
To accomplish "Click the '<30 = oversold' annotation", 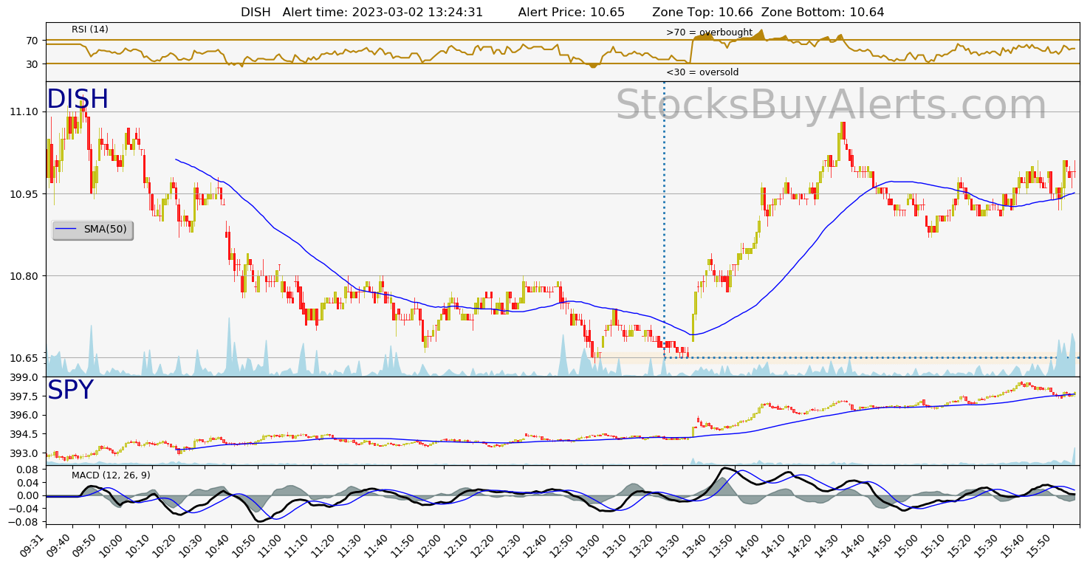I will coord(702,72).
